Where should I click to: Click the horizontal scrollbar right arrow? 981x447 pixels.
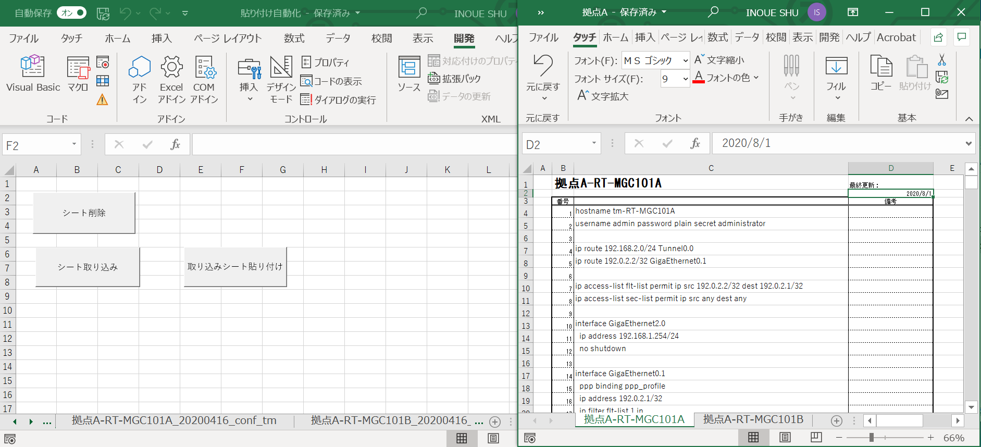click(958, 420)
